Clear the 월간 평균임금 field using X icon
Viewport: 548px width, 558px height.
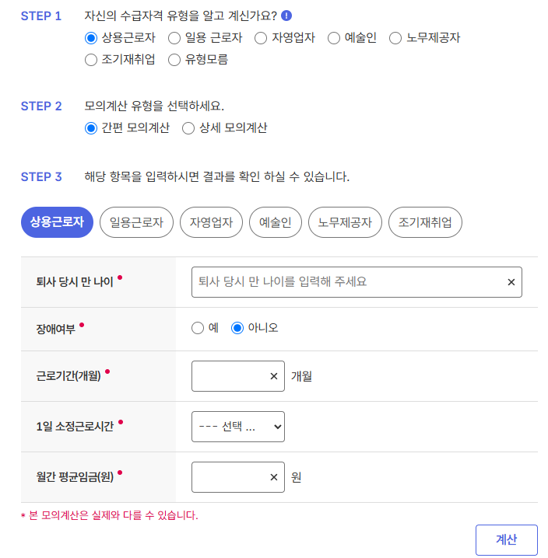[273, 477]
